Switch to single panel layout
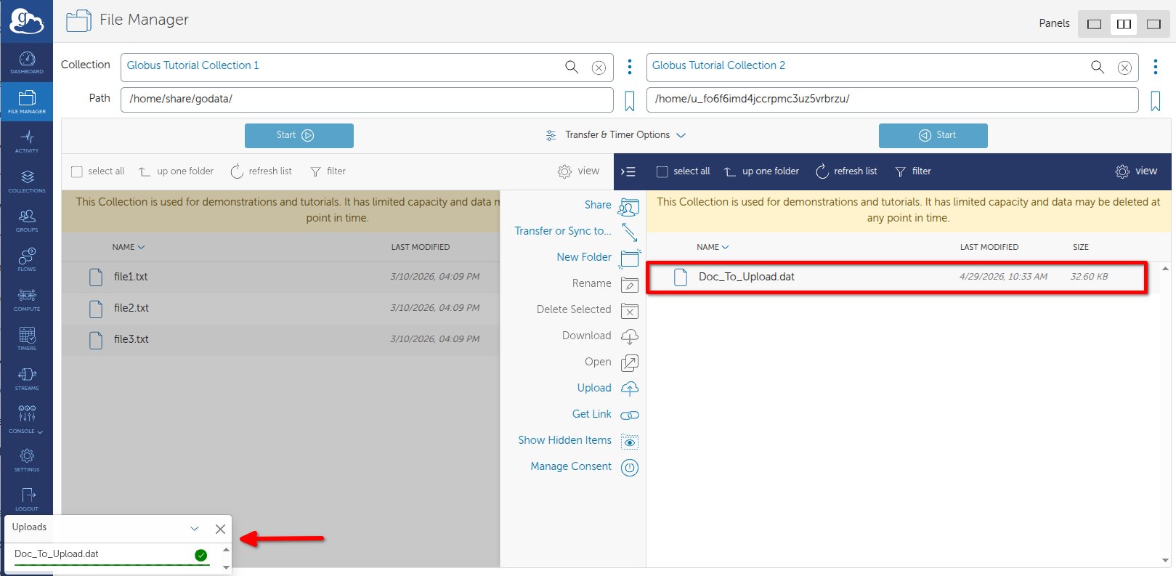The image size is (1176, 576). pos(1094,24)
